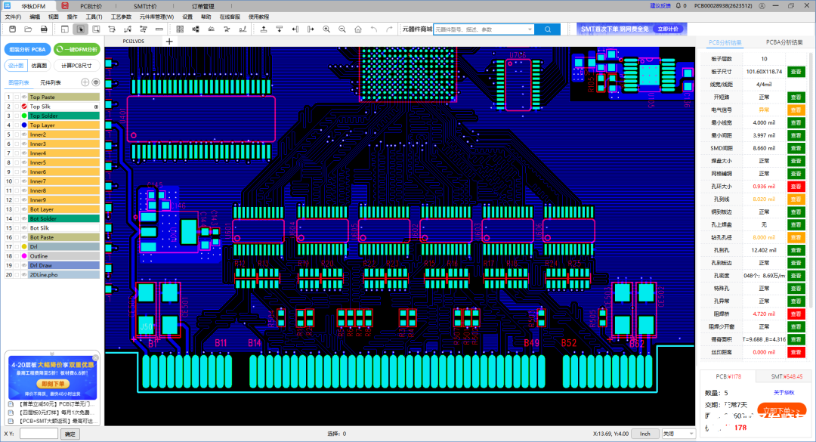Screen dimensions: 816x442
Task: Start the component search with magnifier button
Action: [x=548, y=30]
